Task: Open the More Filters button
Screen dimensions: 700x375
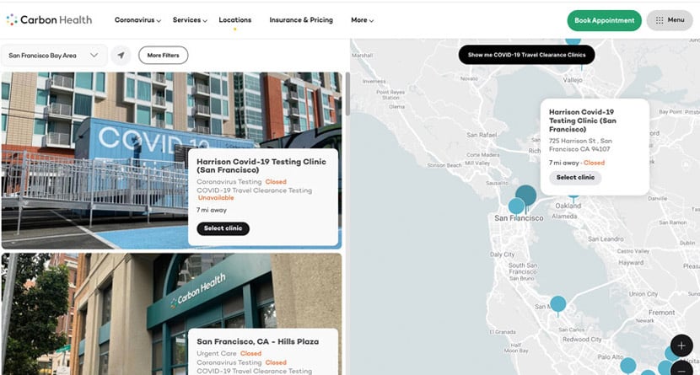Action: [x=164, y=56]
